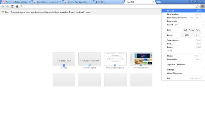The height and width of the screenshot is (115, 205).
Task: Choose New tab in the menu
Action: pyautogui.click(x=183, y=11)
